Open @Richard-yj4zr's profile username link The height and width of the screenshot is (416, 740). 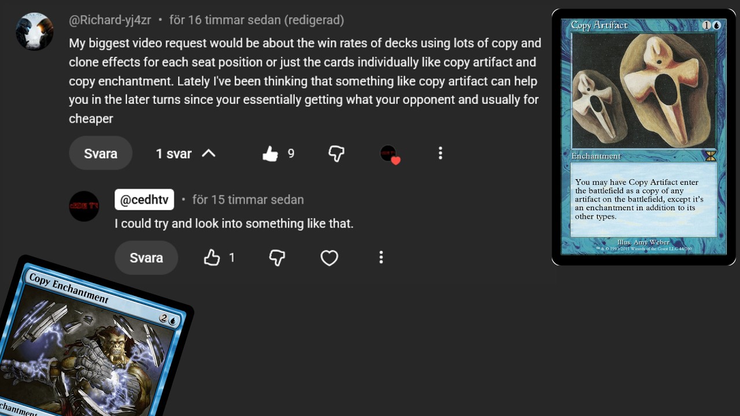(x=110, y=20)
